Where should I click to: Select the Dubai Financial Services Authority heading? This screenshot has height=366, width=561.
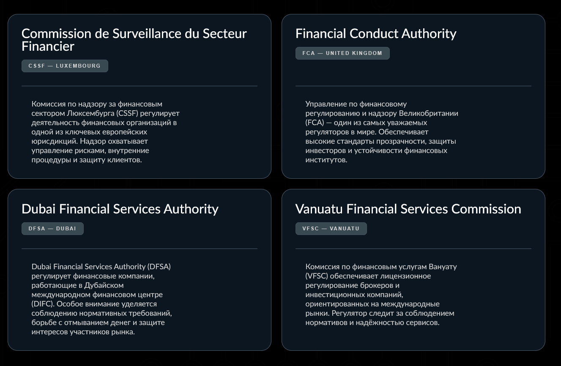(x=120, y=209)
